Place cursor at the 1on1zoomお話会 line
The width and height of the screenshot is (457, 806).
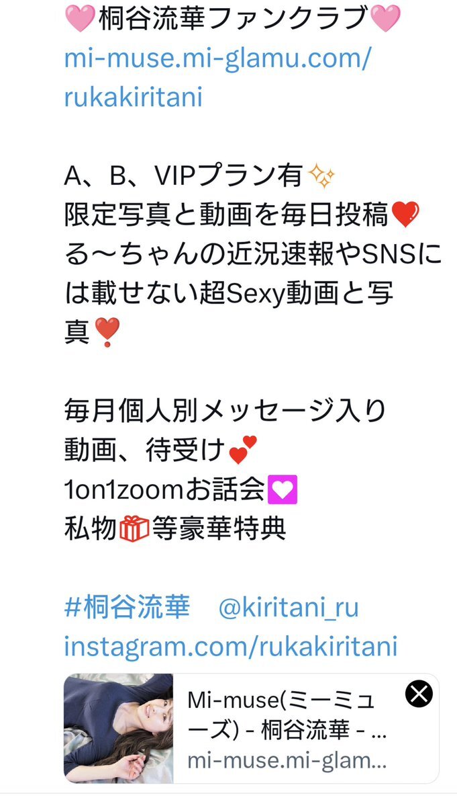pos(165,489)
